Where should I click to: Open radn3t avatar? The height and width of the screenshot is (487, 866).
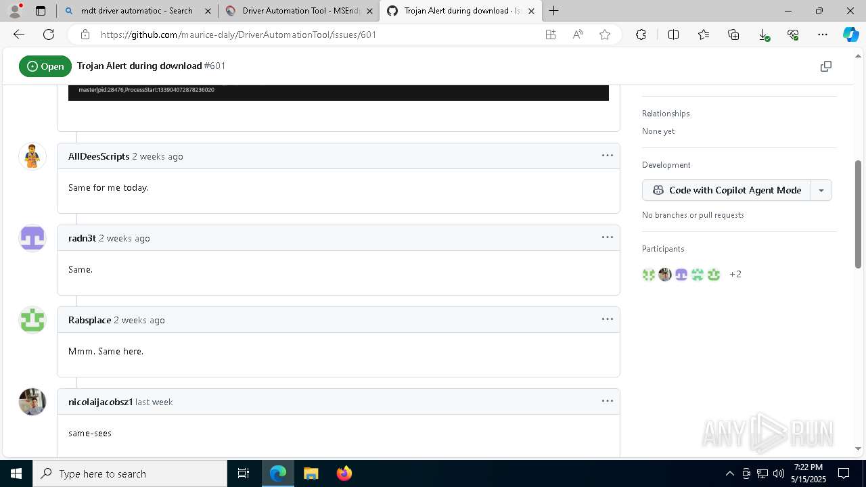tap(32, 238)
